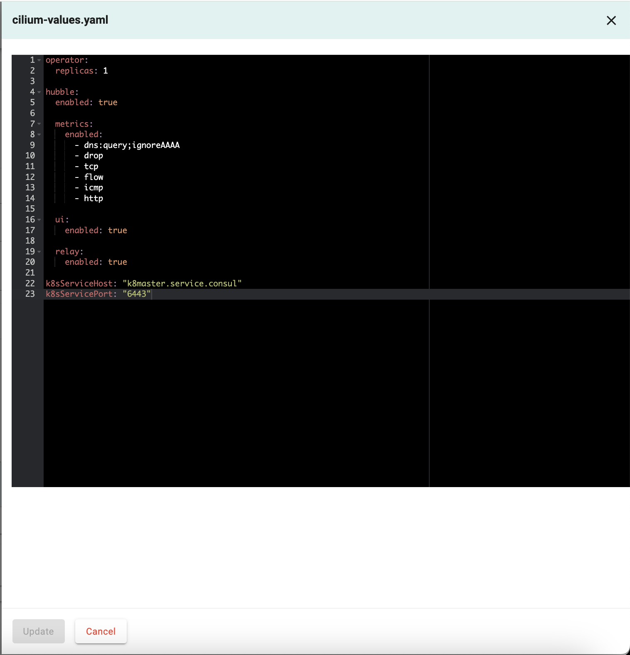The height and width of the screenshot is (655, 630).
Task: Click the 'drop' metric entry
Action: point(94,156)
